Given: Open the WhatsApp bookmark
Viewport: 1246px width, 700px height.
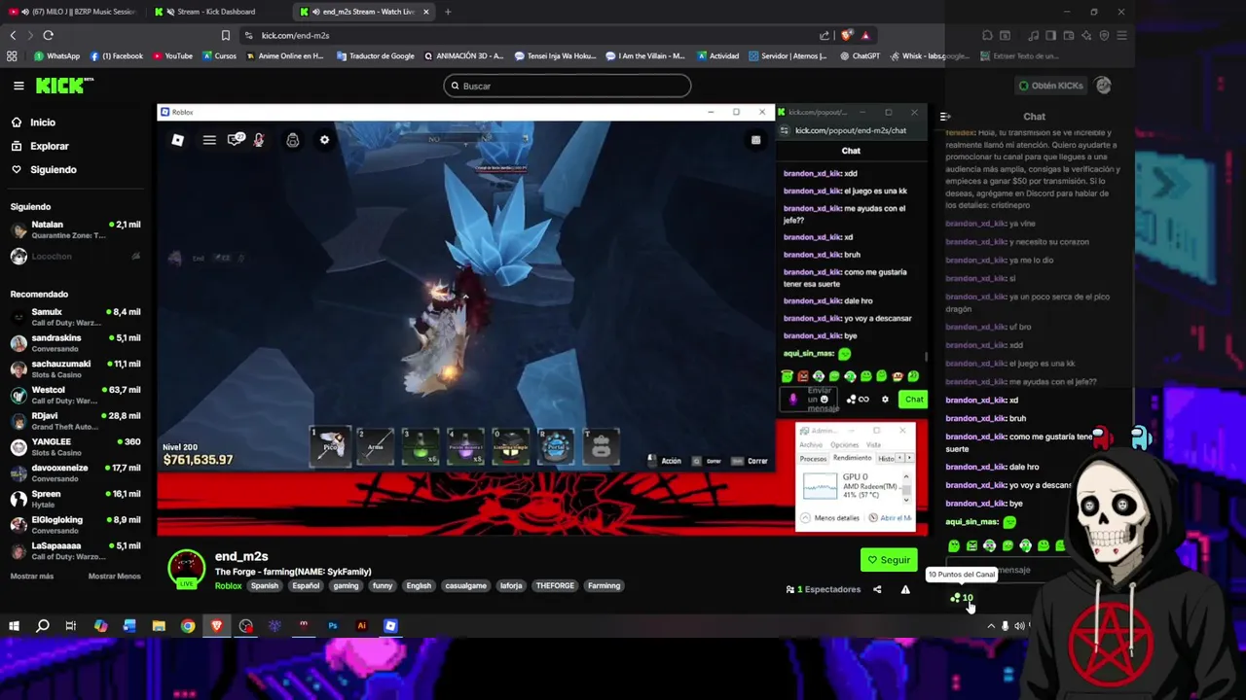Looking at the screenshot, I should click(56, 56).
